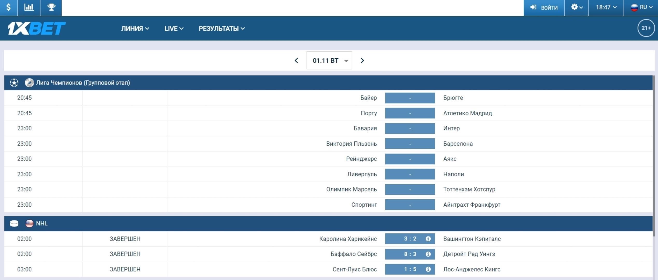The image size is (658, 280).
Task: Open Лига Чемпионов (Групповой этап) header
Action: pyautogui.click(x=328, y=83)
